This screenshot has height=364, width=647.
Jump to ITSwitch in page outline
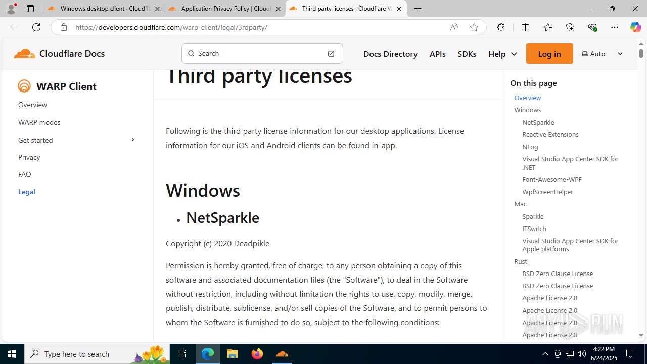534,229
